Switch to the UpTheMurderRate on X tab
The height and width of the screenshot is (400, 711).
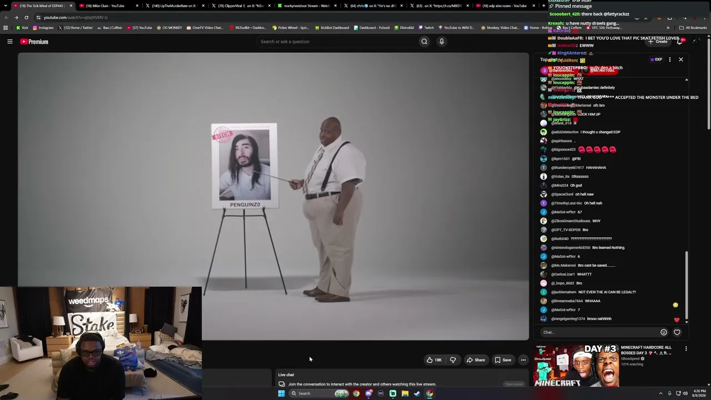tap(174, 6)
